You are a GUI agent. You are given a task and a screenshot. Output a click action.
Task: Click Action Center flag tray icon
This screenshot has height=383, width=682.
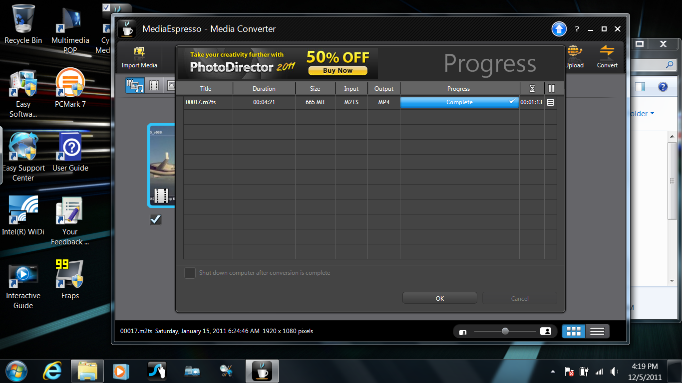pyautogui.click(x=569, y=372)
